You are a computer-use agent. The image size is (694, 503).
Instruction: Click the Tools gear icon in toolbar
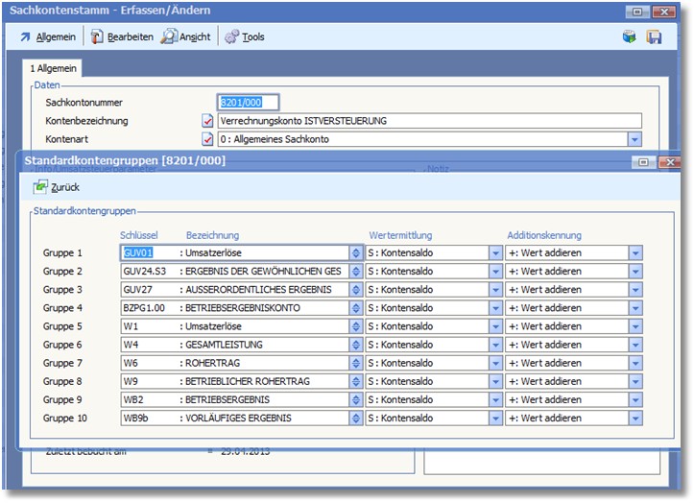coord(231,36)
